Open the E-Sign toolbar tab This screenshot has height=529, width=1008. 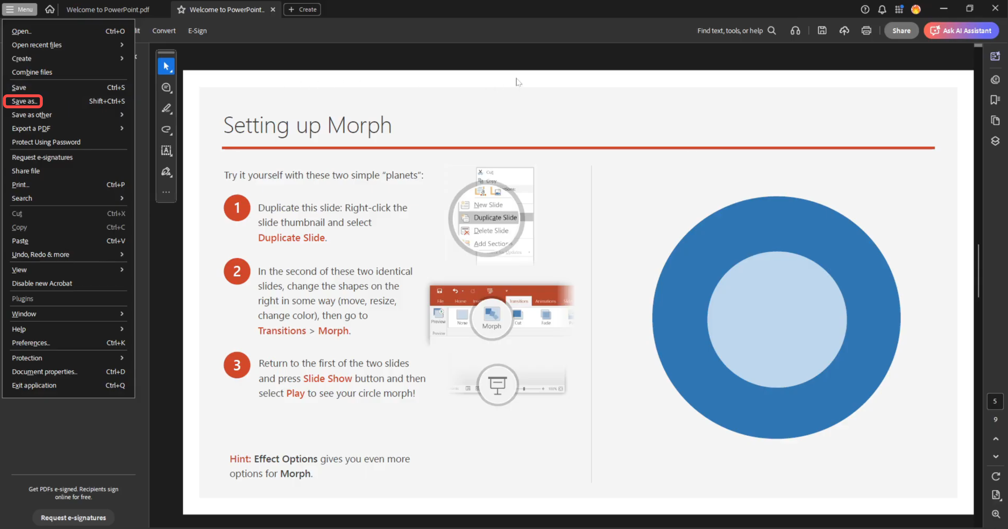coord(198,31)
